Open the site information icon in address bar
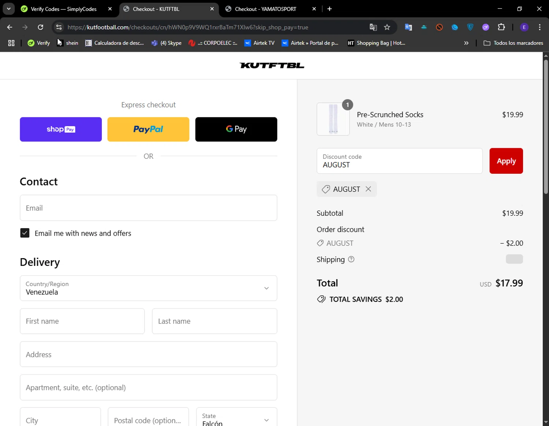The width and height of the screenshot is (549, 426). (x=59, y=27)
